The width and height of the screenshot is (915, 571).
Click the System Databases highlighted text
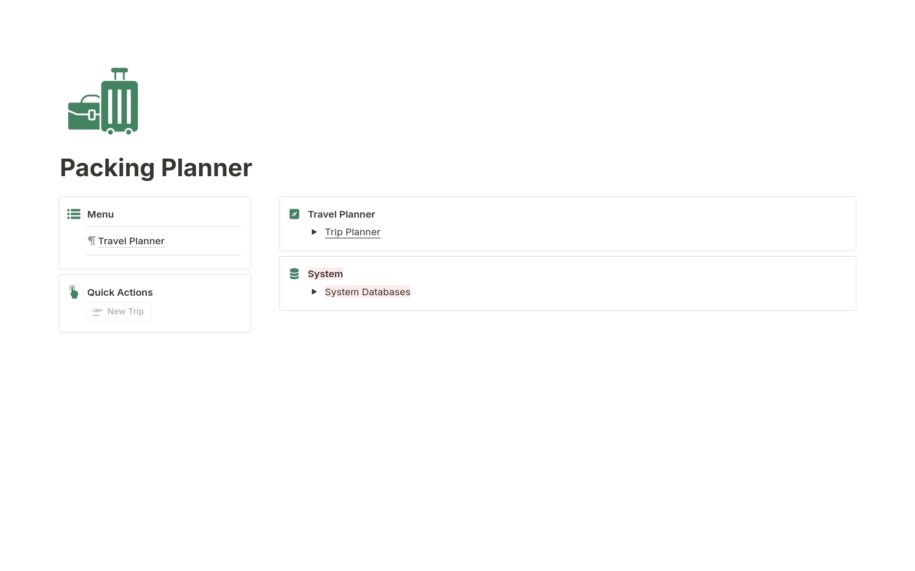click(x=367, y=292)
